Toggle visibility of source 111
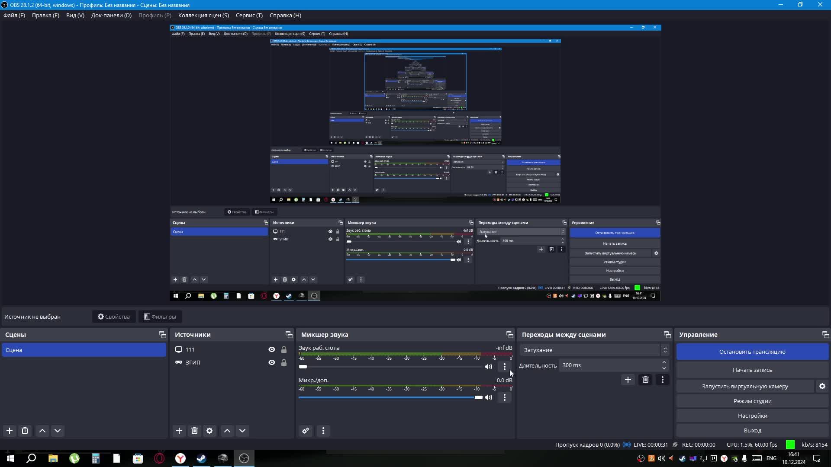 272,349
